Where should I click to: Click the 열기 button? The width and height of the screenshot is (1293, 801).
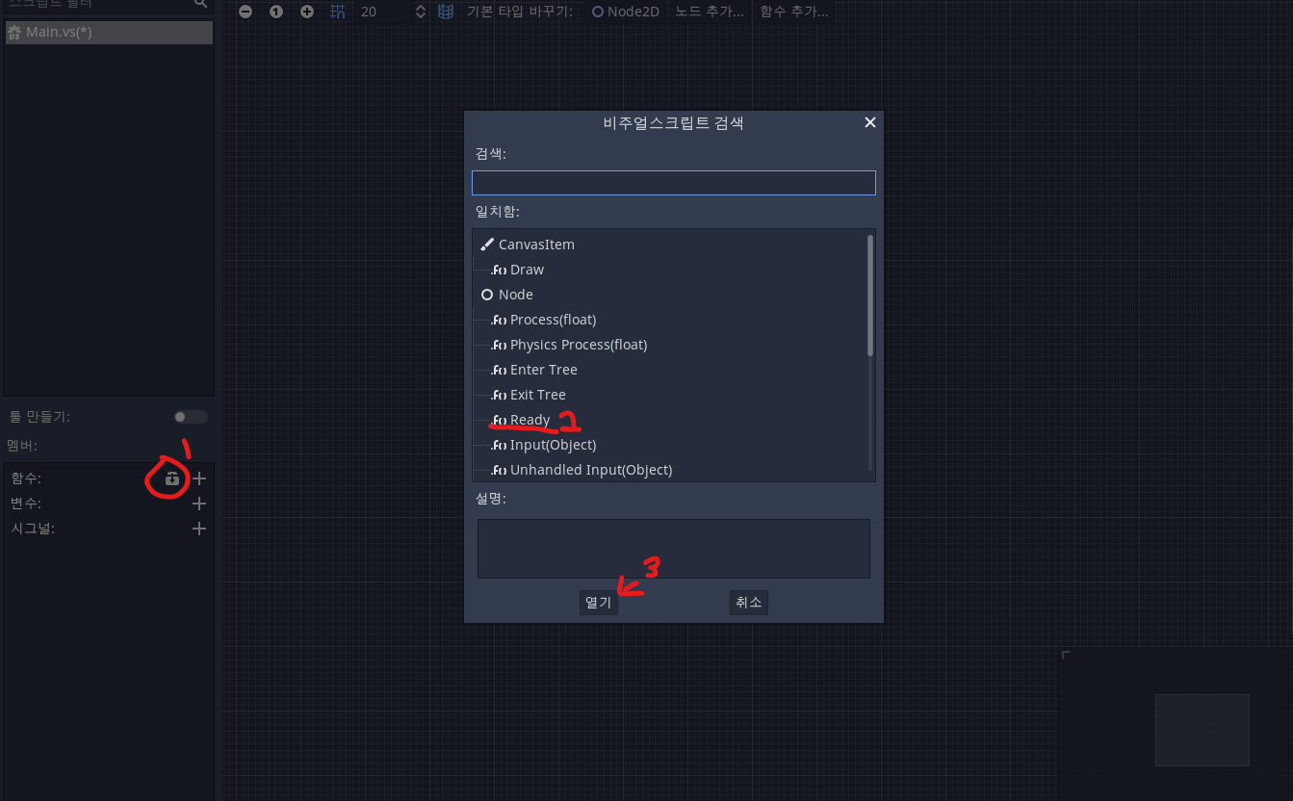pos(598,603)
